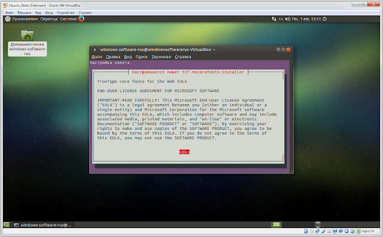Click the terminal window title text

point(157,50)
